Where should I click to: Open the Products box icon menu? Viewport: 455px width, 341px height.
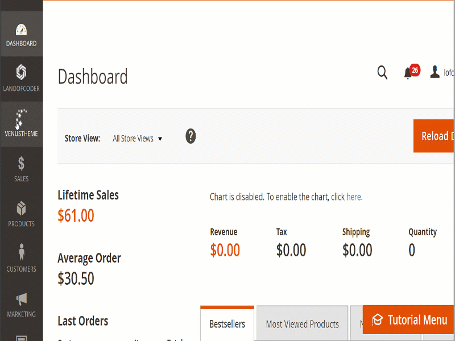pyautogui.click(x=21, y=209)
